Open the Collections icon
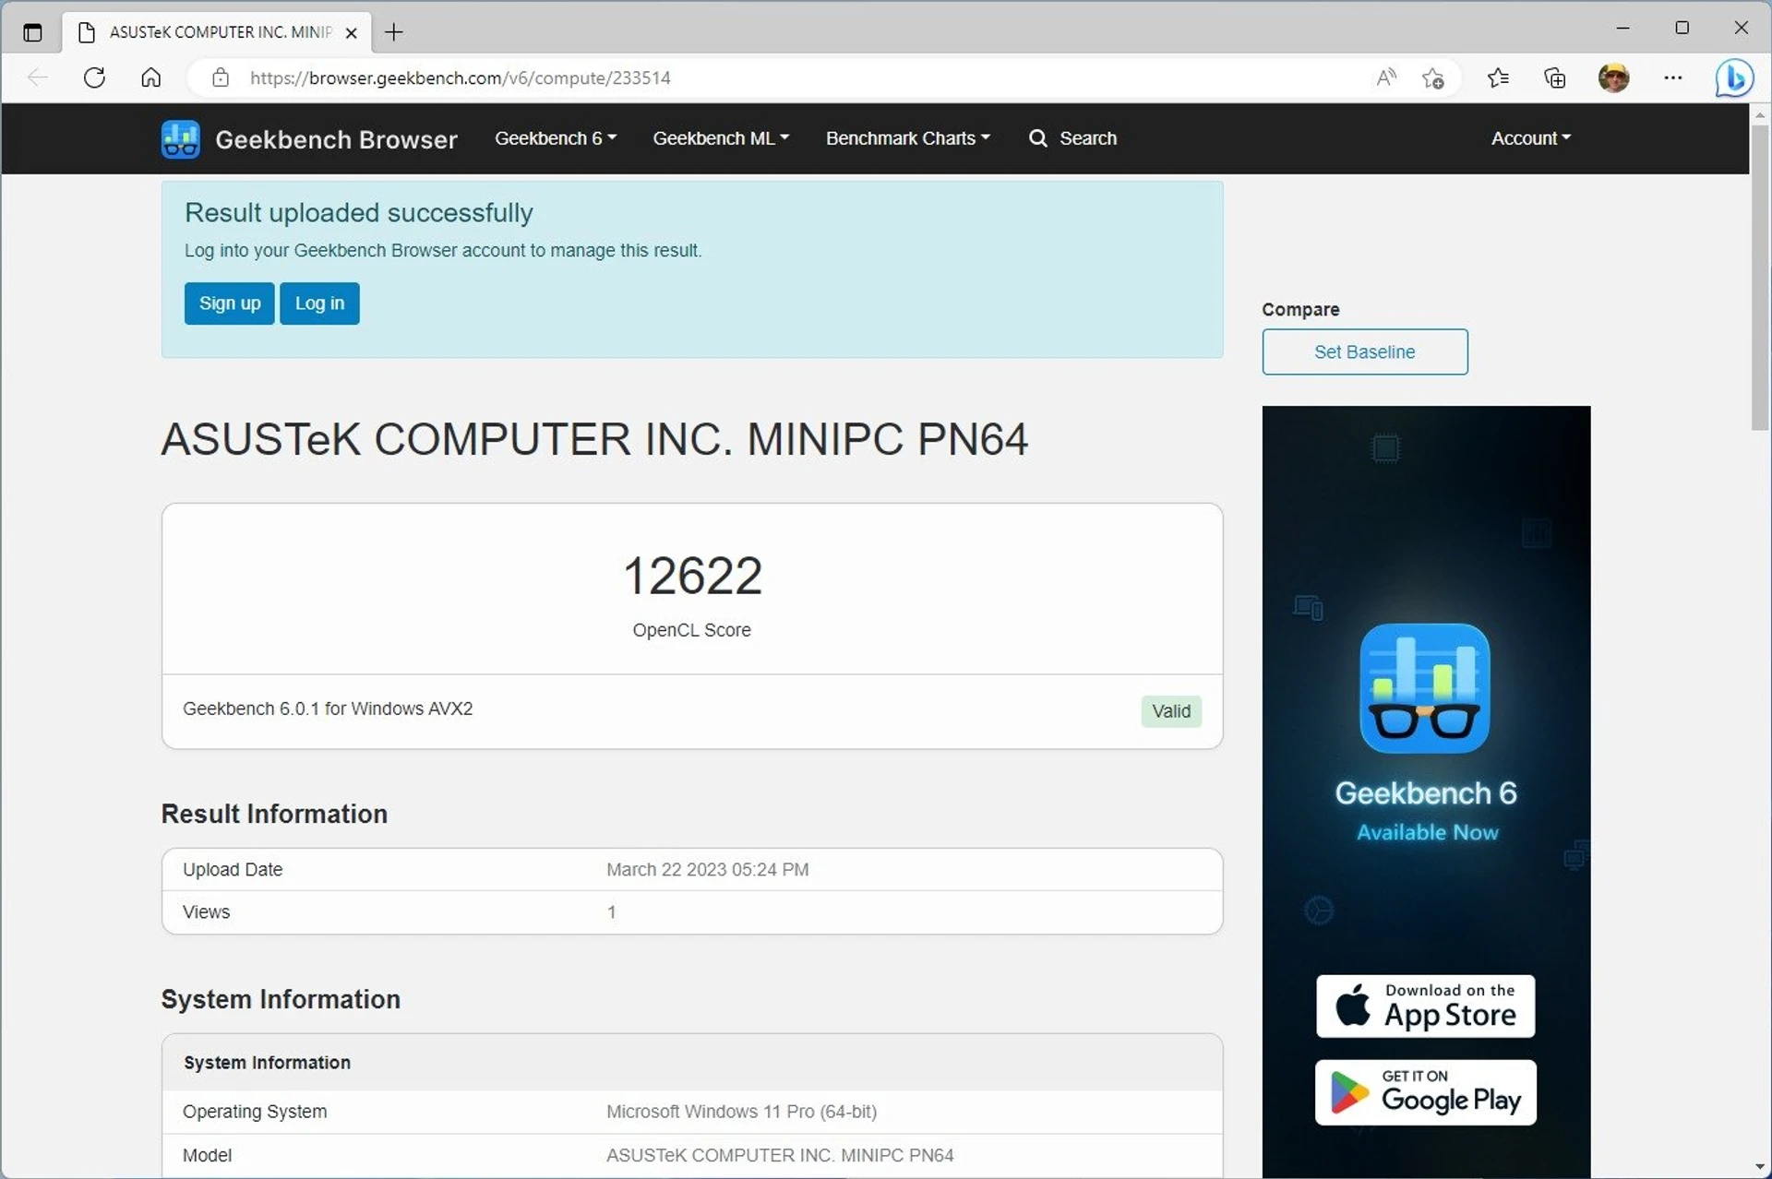1772x1179 pixels. pos(1555,77)
